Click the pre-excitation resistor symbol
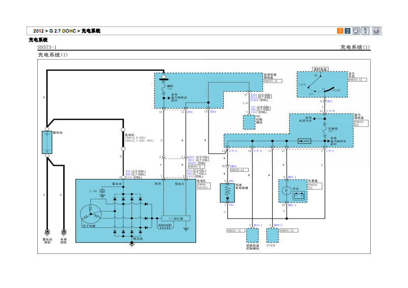 pyautogui.click(x=226, y=192)
